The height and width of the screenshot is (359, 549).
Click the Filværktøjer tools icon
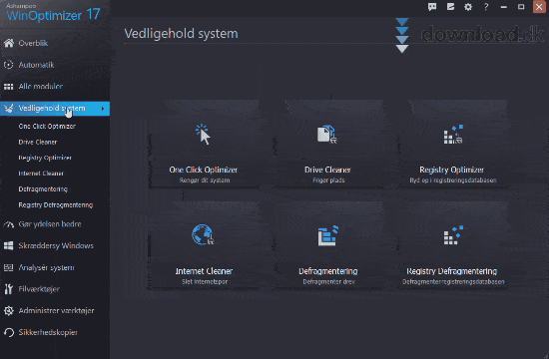9,289
